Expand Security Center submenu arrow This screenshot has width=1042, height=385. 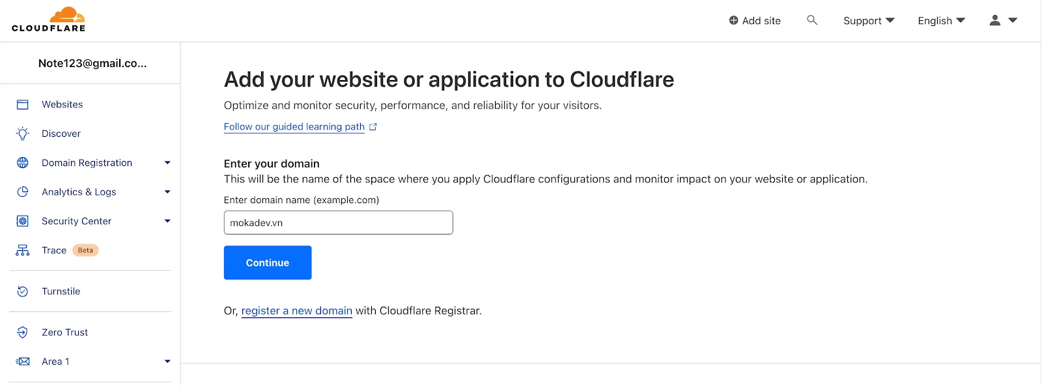167,221
